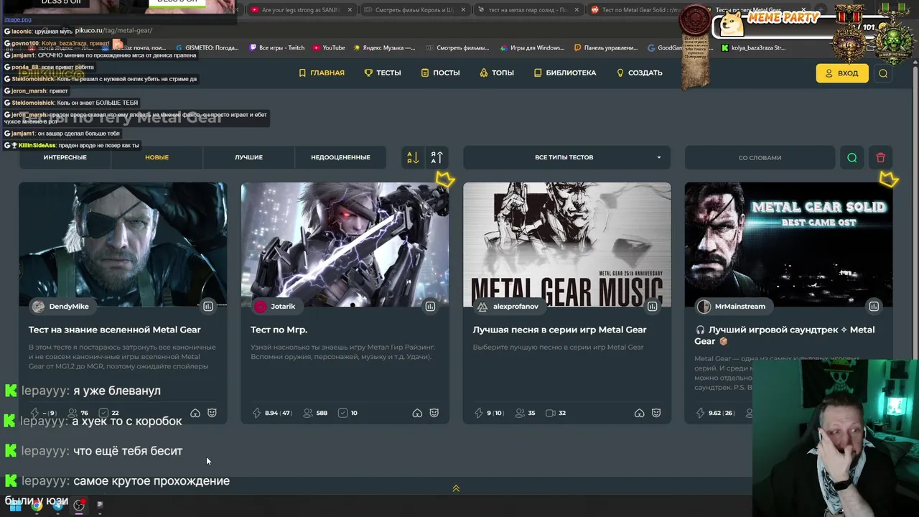919x517 pixels.
Task: Click the stats chart icon on alexprofanov's card
Action: coord(652,307)
